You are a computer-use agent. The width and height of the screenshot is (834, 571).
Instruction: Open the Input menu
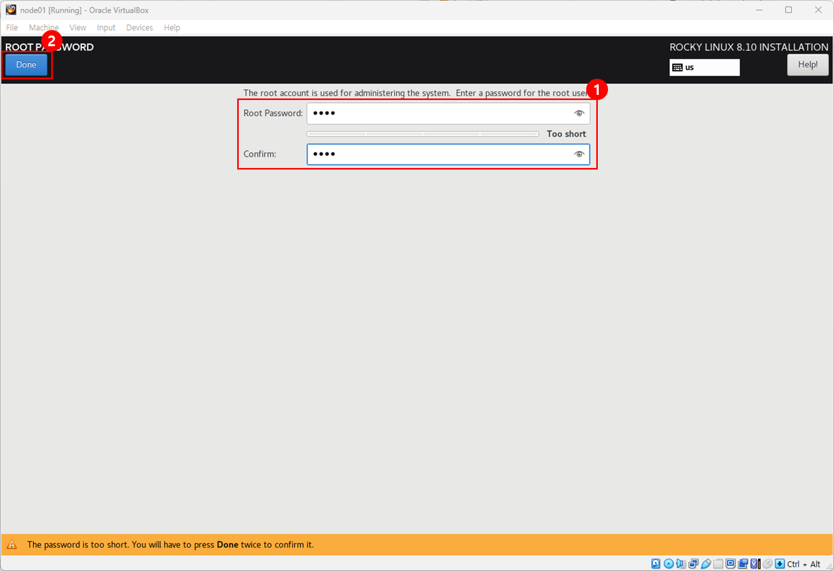pyautogui.click(x=106, y=27)
